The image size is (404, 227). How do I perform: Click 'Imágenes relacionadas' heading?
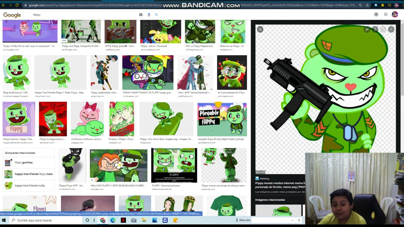click(270, 200)
